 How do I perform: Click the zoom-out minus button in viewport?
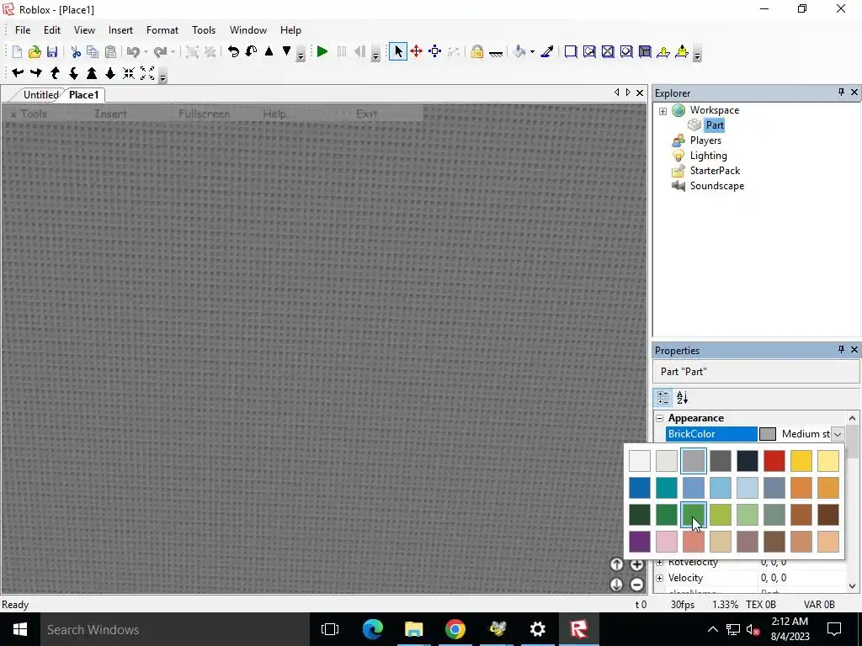(636, 585)
